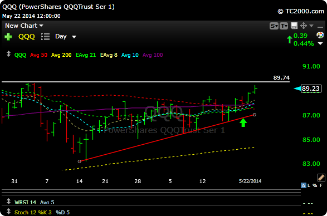
Task: Click the 91.00 price axis label
Action: coord(311,66)
